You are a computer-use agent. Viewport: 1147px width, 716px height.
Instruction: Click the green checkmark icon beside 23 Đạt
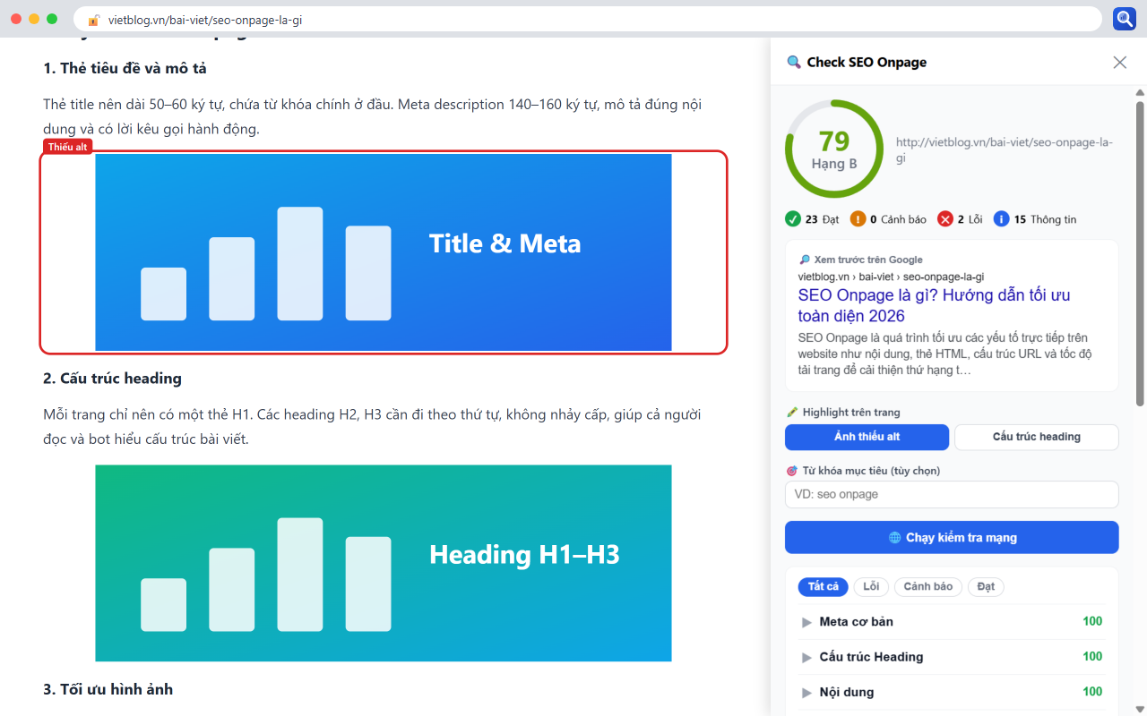[793, 219]
